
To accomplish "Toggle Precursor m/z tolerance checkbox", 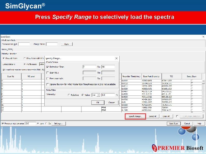I will [3, 123].
